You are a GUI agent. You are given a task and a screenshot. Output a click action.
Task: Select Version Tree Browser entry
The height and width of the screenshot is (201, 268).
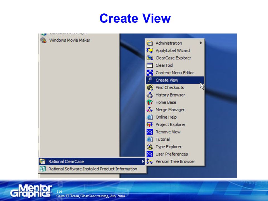click(x=175, y=161)
